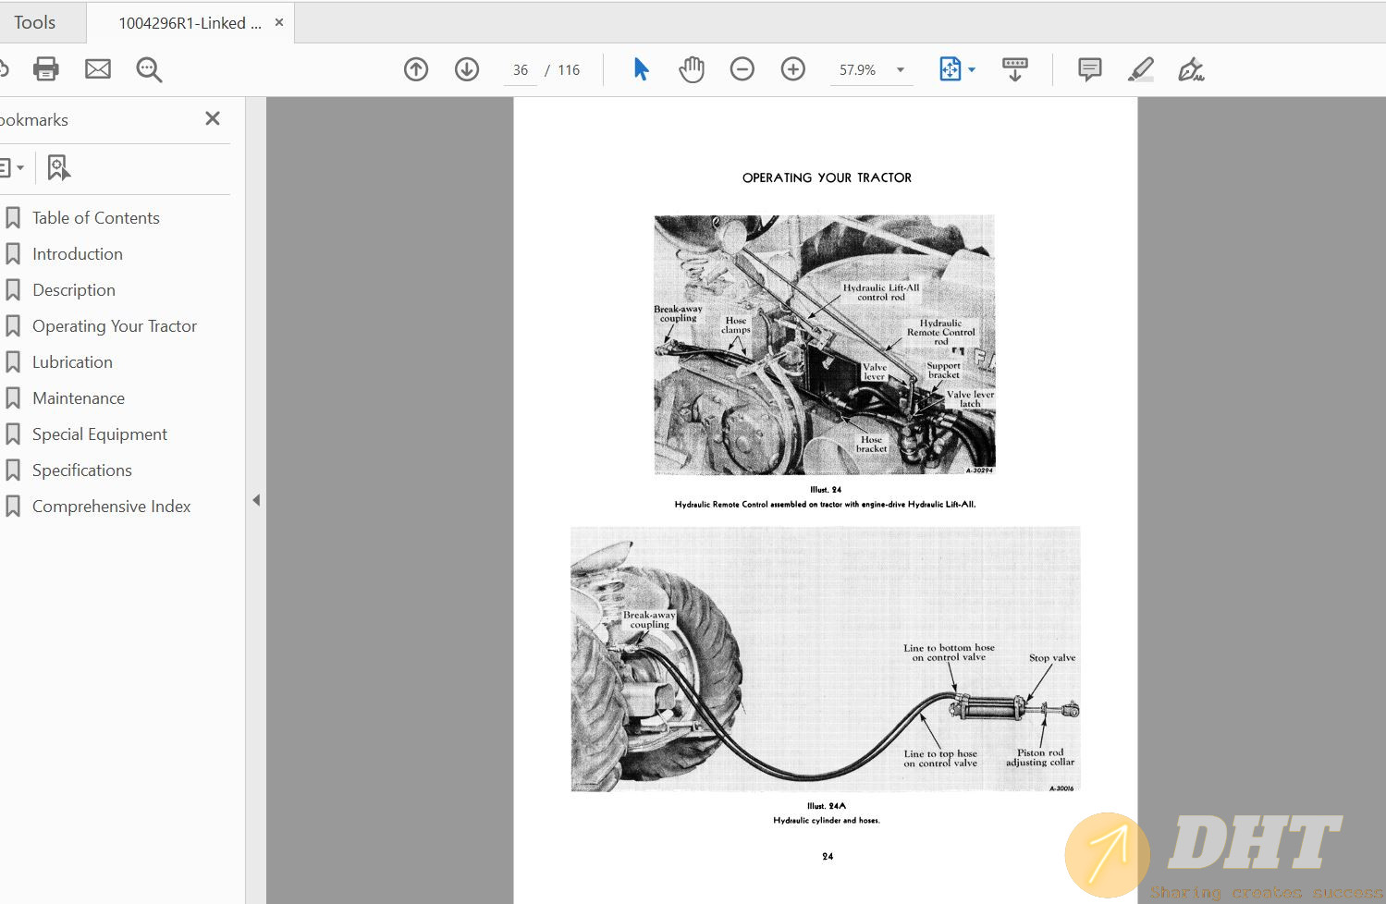Image resolution: width=1386 pixels, height=904 pixels.
Task: Click the total page count 116
Action: (569, 70)
